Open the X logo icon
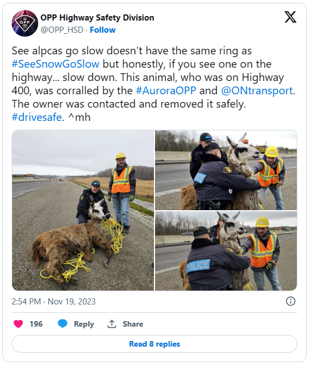 [290, 17]
